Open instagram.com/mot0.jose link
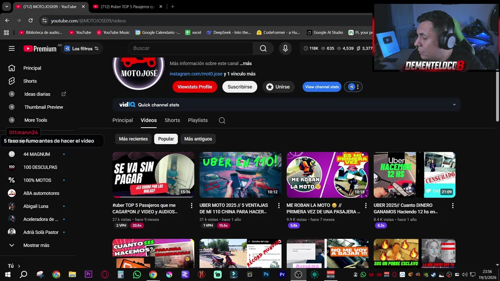 pyautogui.click(x=196, y=74)
